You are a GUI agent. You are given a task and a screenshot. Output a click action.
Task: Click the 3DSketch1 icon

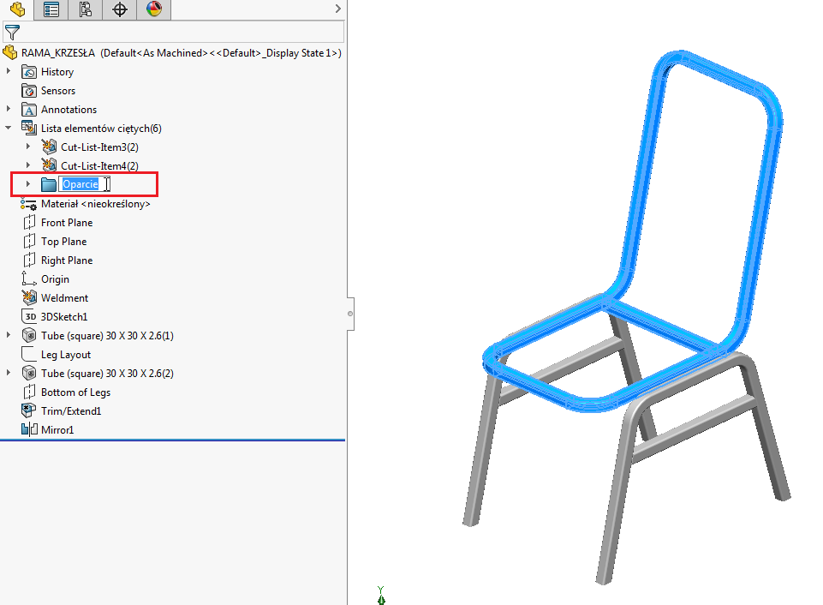(x=29, y=317)
